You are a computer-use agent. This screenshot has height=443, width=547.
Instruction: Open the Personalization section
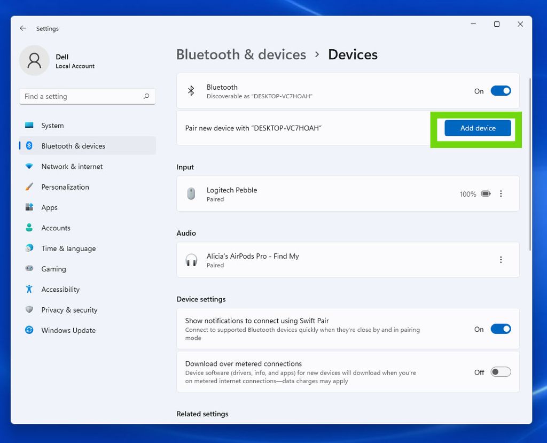pos(66,186)
